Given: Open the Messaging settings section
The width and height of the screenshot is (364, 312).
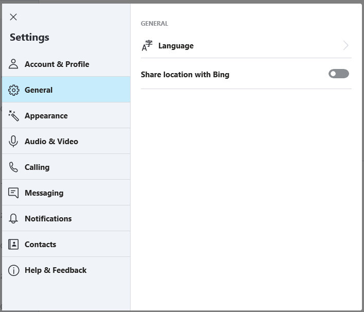Looking at the screenshot, I should click(x=66, y=193).
